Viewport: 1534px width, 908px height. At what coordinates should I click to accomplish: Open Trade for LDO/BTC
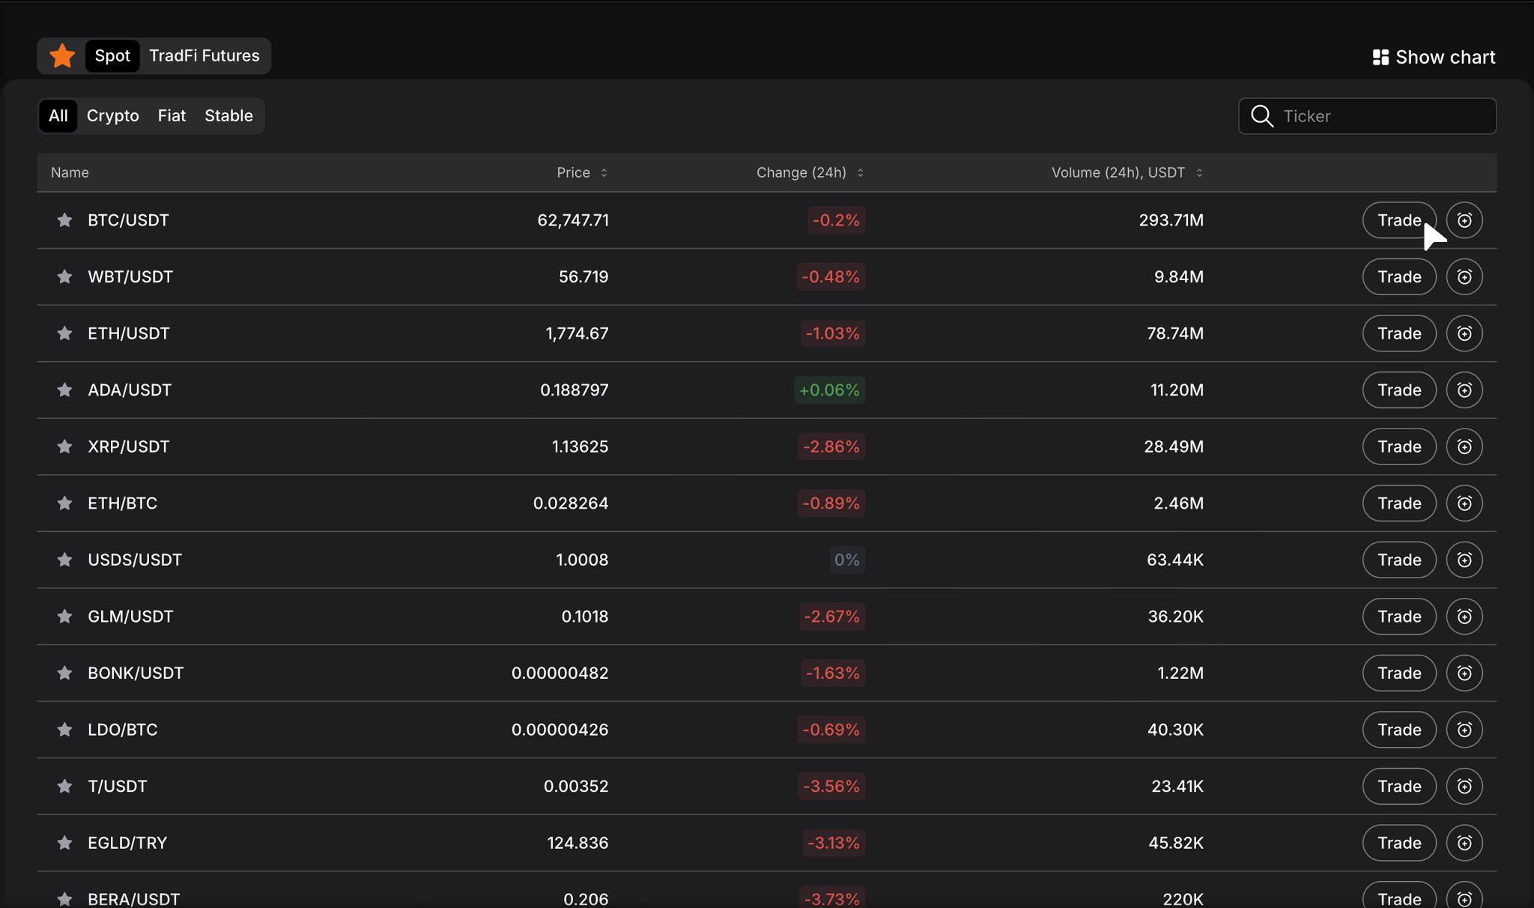coord(1399,730)
